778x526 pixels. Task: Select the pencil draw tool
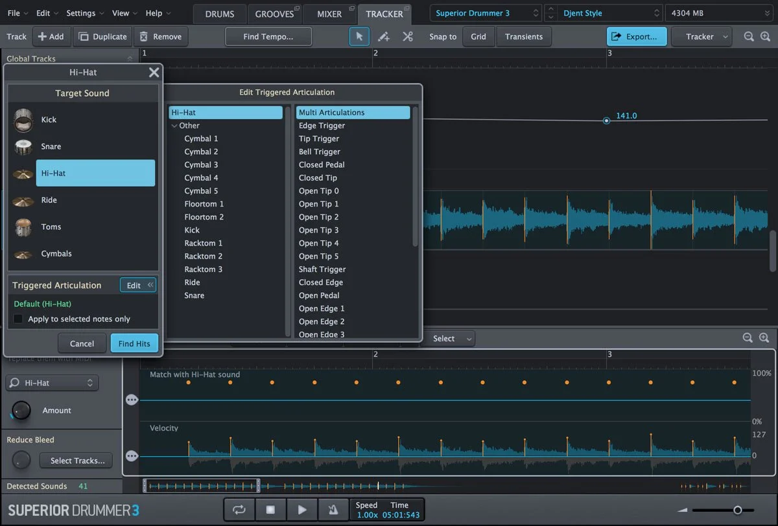[x=383, y=37]
